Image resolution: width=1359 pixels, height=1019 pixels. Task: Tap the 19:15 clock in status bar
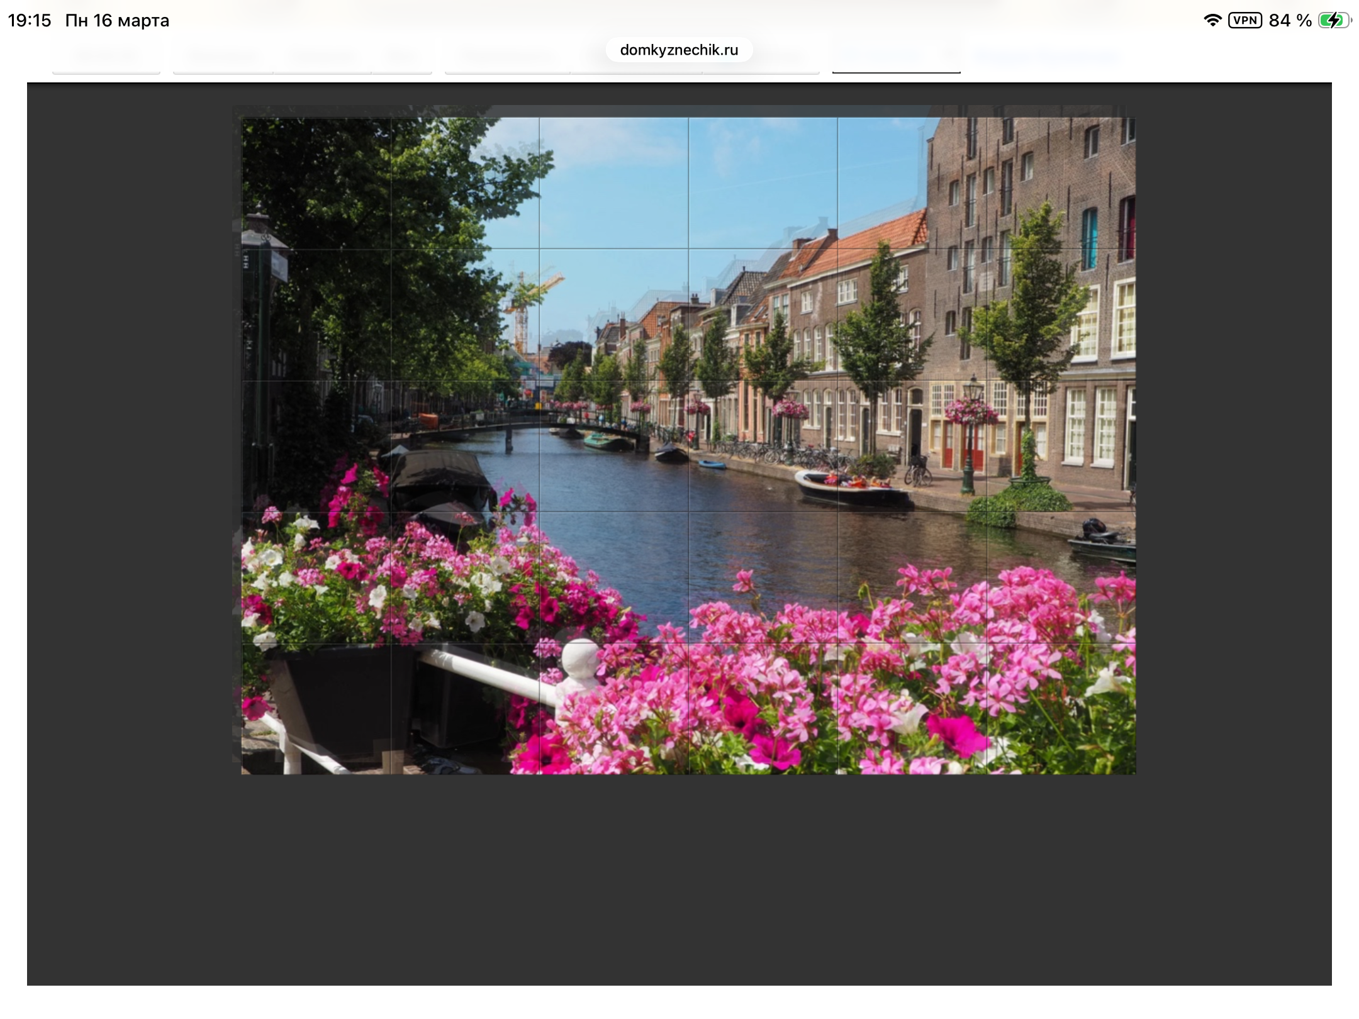pyautogui.click(x=30, y=20)
